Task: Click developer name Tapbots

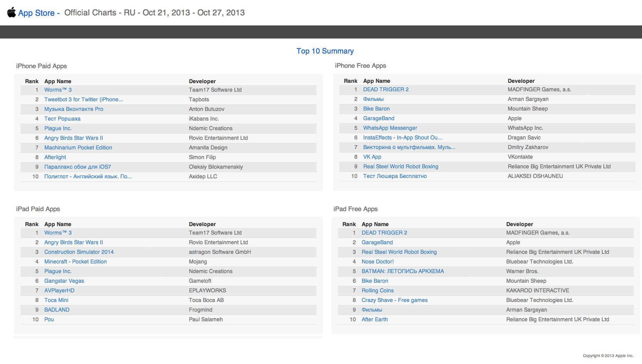Action: coord(199,99)
